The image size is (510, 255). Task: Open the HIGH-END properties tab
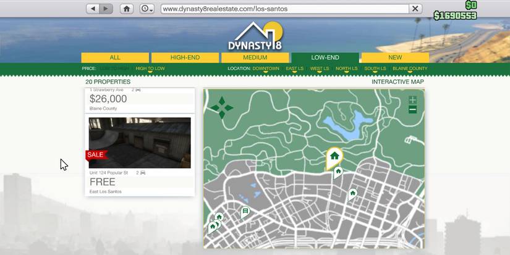[x=185, y=57]
